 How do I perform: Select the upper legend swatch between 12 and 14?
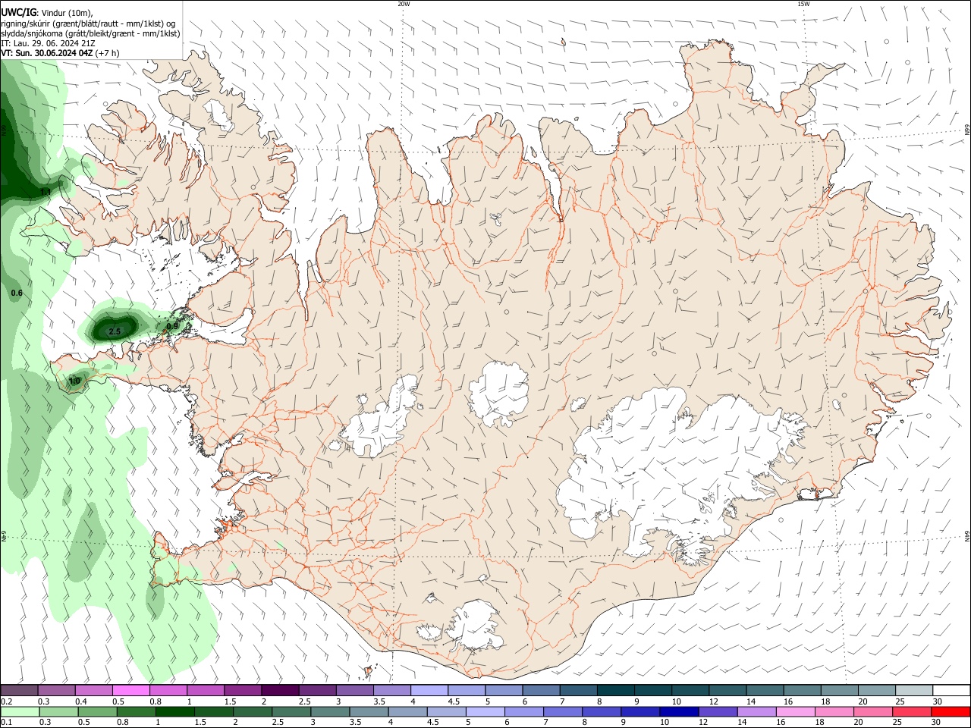tap(728, 691)
